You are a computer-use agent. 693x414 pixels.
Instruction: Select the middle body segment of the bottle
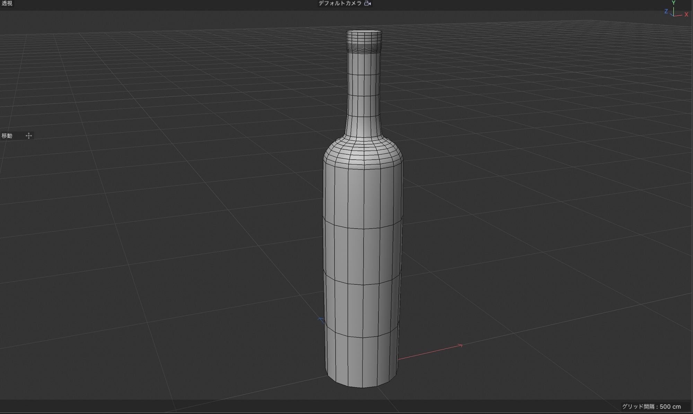point(363,256)
